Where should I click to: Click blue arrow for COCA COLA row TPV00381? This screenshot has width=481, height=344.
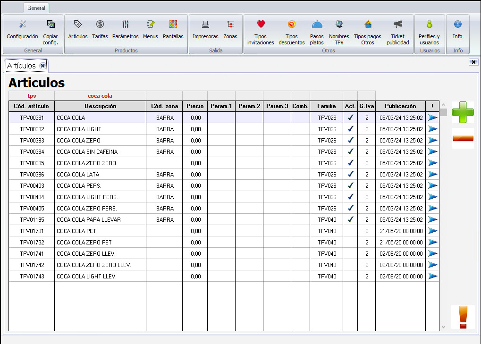[x=432, y=117]
